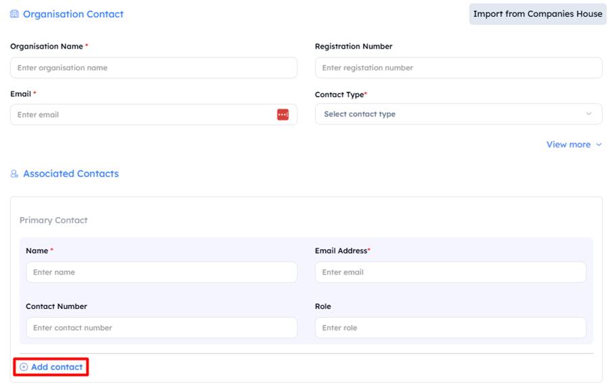Click the Organisation Contact heading
This screenshot has width=610, height=384.
(73, 14)
